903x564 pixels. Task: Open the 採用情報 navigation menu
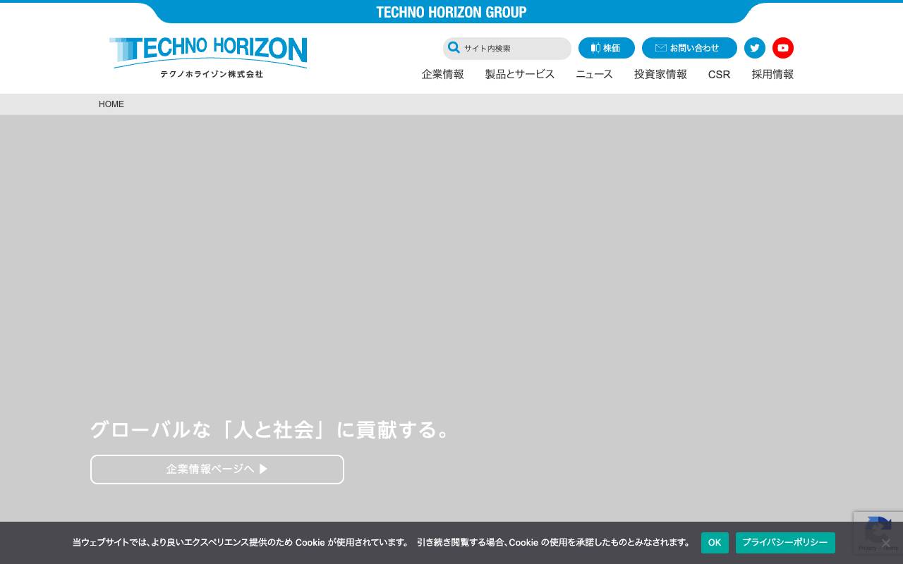[772, 74]
